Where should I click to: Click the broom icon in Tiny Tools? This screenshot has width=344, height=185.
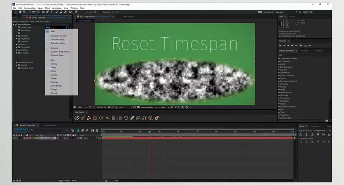click(82, 118)
